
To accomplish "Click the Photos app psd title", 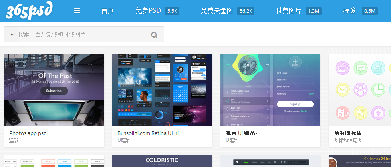I will tap(28, 133).
